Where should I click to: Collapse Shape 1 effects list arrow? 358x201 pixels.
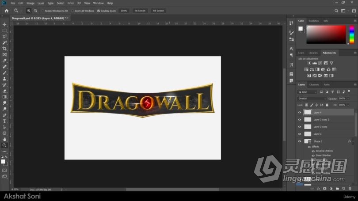point(353,141)
